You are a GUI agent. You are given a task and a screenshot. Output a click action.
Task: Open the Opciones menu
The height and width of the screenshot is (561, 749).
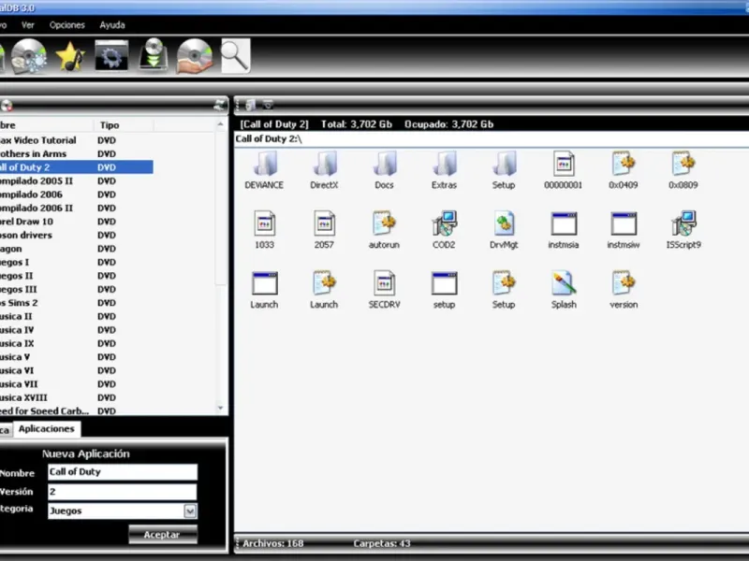[66, 25]
